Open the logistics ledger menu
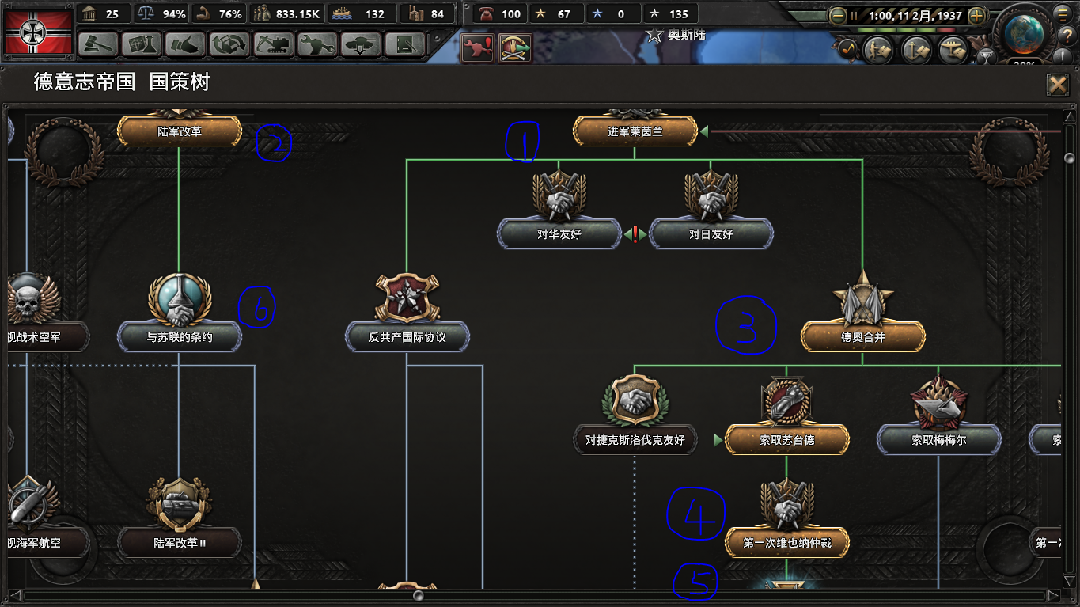Viewport: 1080px width, 607px height. tap(405, 44)
